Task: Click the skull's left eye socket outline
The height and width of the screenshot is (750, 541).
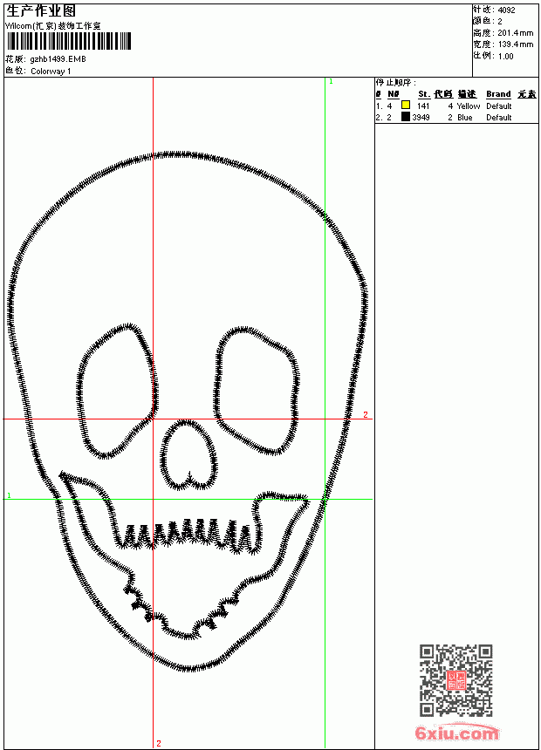Action: point(117,392)
